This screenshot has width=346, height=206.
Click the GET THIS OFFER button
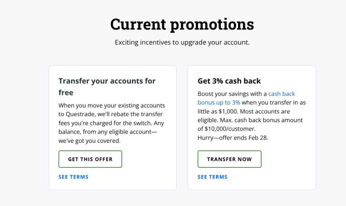(90, 159)
